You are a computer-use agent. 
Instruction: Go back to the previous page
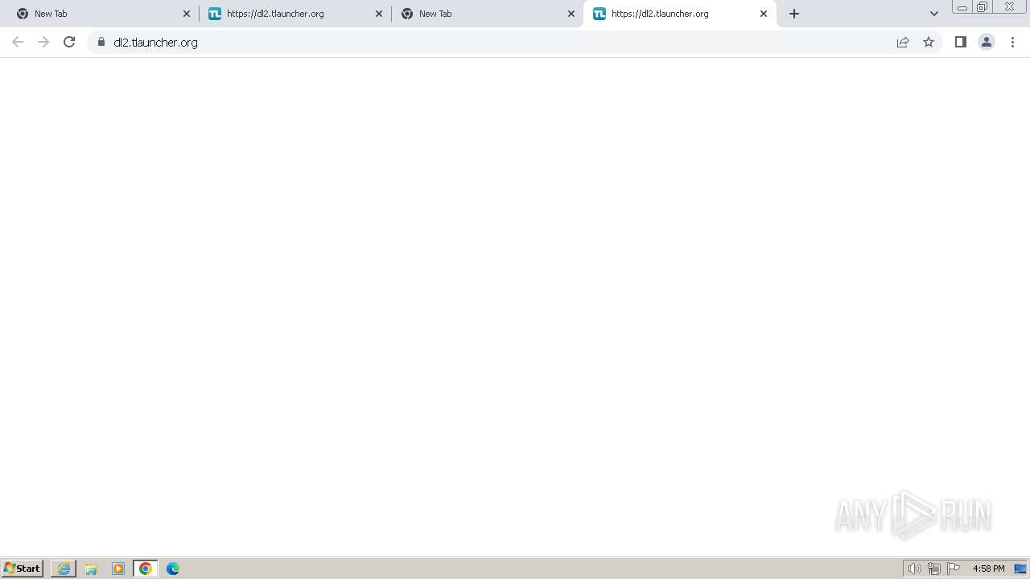tap(18, 42)
